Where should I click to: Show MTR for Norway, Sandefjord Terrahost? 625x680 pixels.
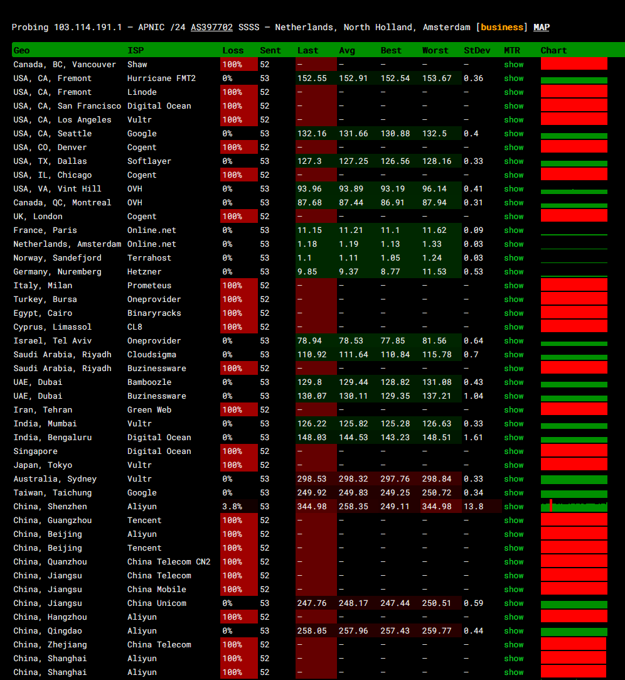click(513, 258)
